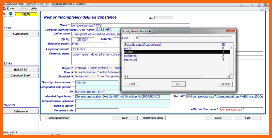Open the Chemical Book link
The image size is (272, 138).
21,76
